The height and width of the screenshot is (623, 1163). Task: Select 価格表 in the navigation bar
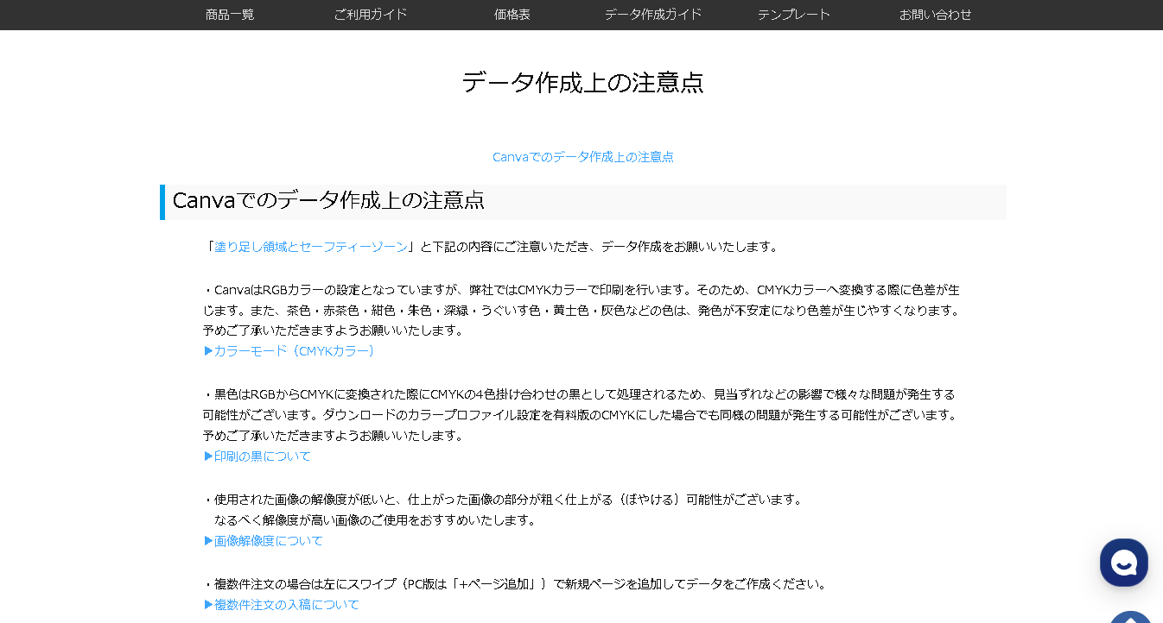[512, 15]
